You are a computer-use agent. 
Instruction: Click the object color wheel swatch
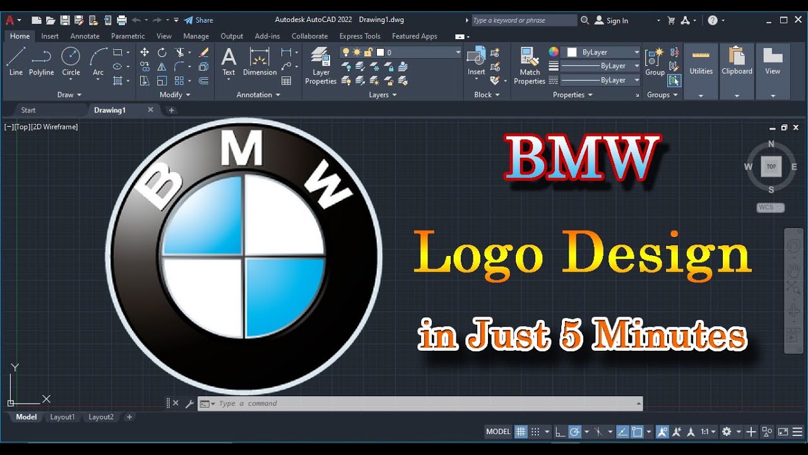(554, 52)
